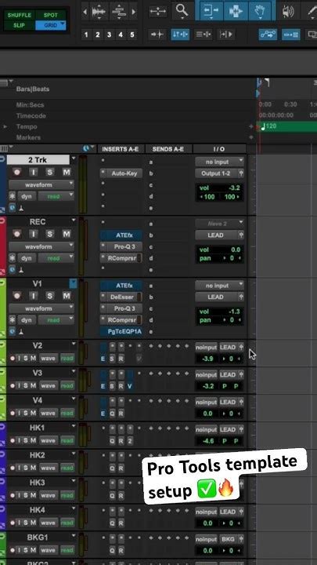Open the DeEsser insert on V1
Viewport: 317px width, 565px height.
point(121,297)
